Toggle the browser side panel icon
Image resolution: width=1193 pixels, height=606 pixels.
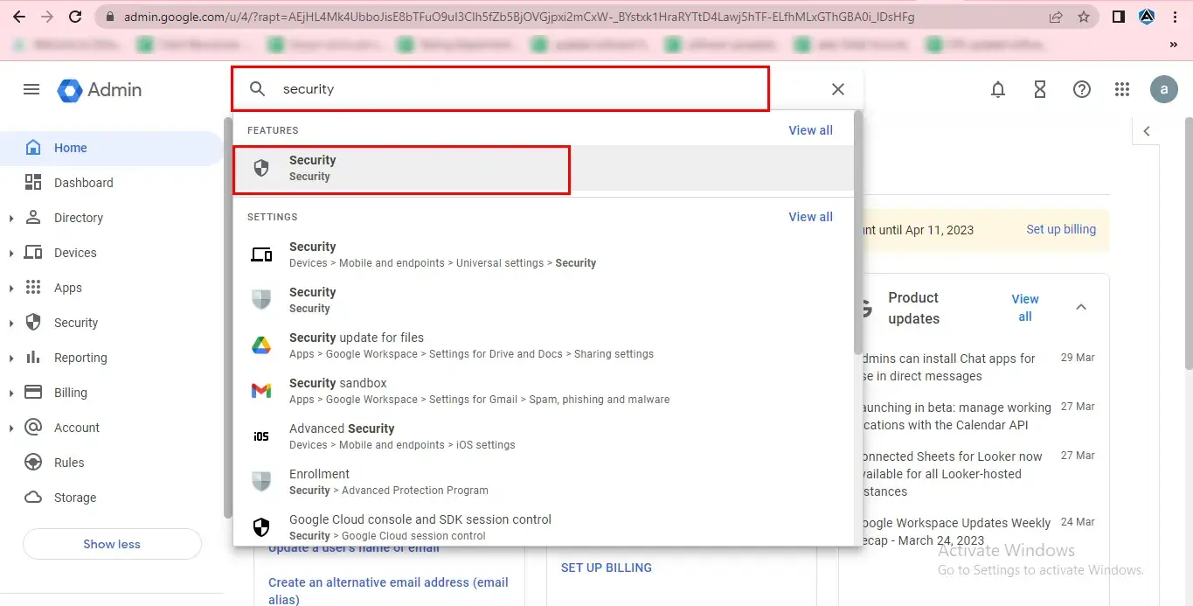[x=1118, y=17]
